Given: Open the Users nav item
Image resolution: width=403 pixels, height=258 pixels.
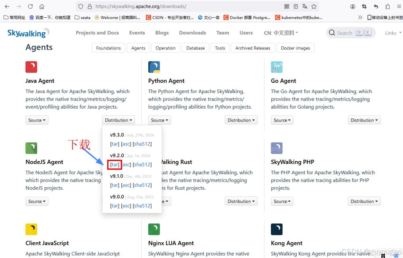Looking at the screenshot, I should click(246, 33).
